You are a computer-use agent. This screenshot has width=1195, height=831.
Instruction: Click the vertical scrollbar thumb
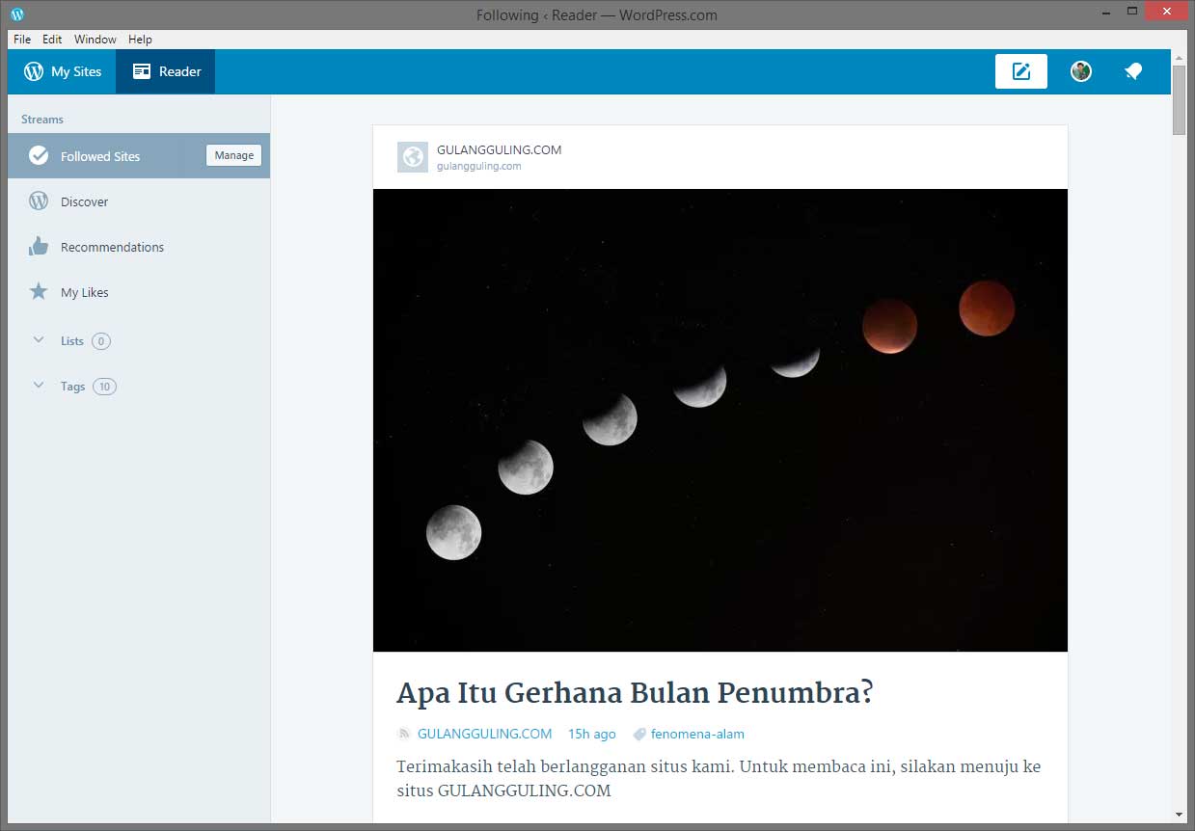1180,100
